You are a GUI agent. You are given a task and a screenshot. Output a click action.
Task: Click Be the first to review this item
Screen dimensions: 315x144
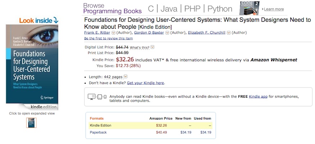108,39
